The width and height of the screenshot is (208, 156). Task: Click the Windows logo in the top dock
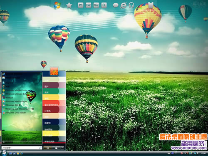[57, 5]
